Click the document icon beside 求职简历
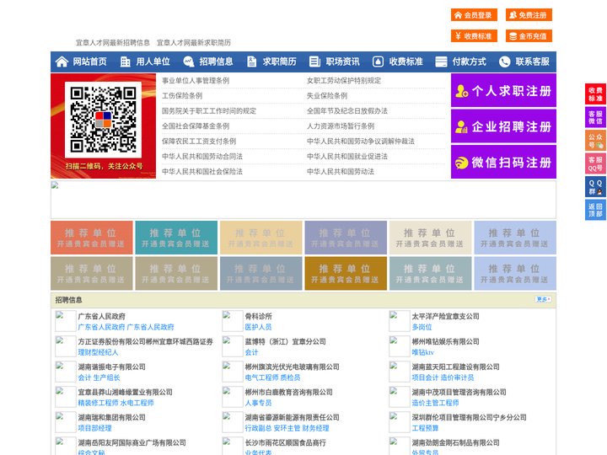 click(x=251, y=62)
